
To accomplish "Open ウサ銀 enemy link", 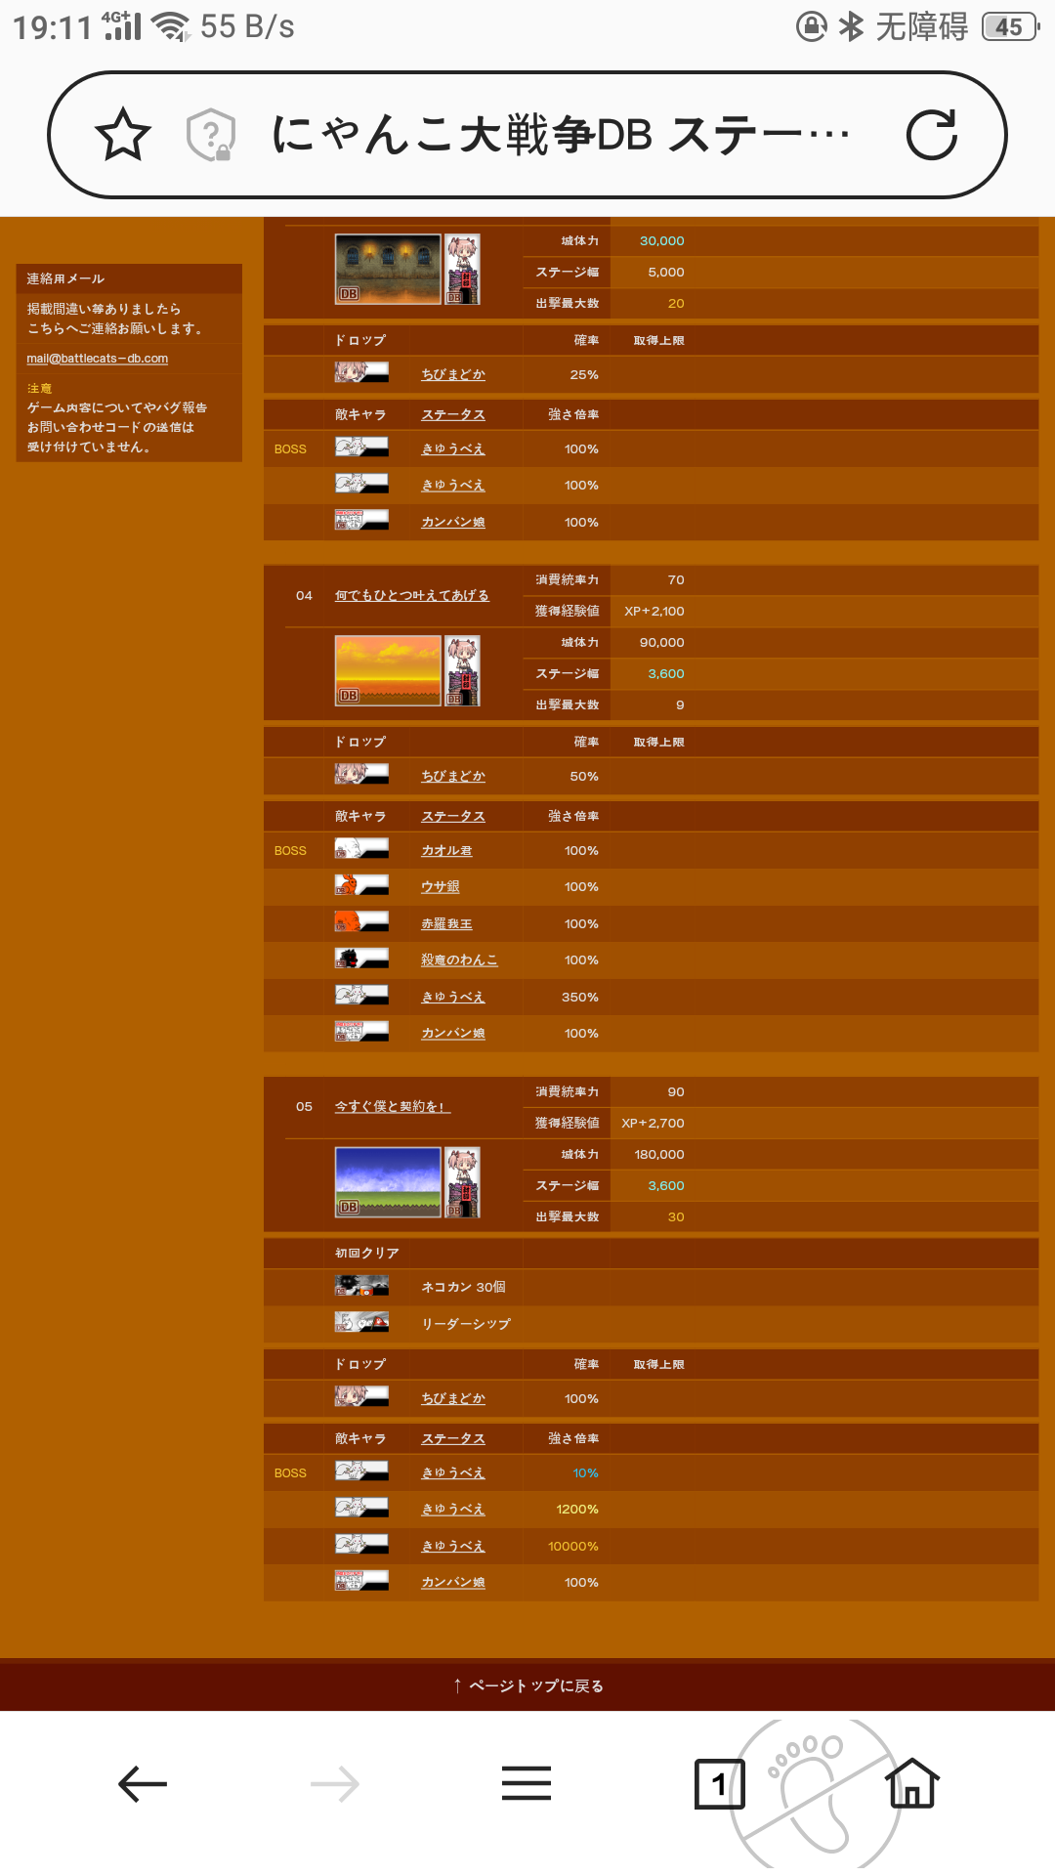I will (x=440, y=887).
